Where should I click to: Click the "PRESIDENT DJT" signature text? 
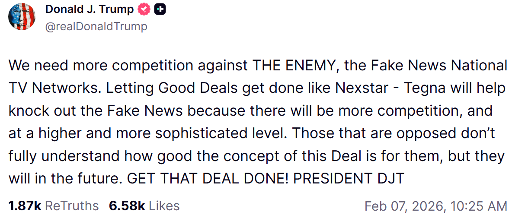pos(349,178)
